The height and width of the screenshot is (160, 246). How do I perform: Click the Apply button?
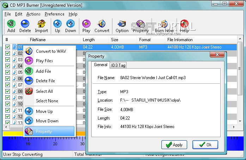point(174,145)
